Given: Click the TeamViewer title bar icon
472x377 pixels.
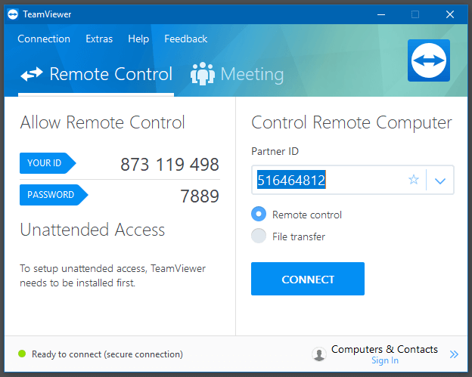Looking at the screenshot, I should tap(13, 14).
